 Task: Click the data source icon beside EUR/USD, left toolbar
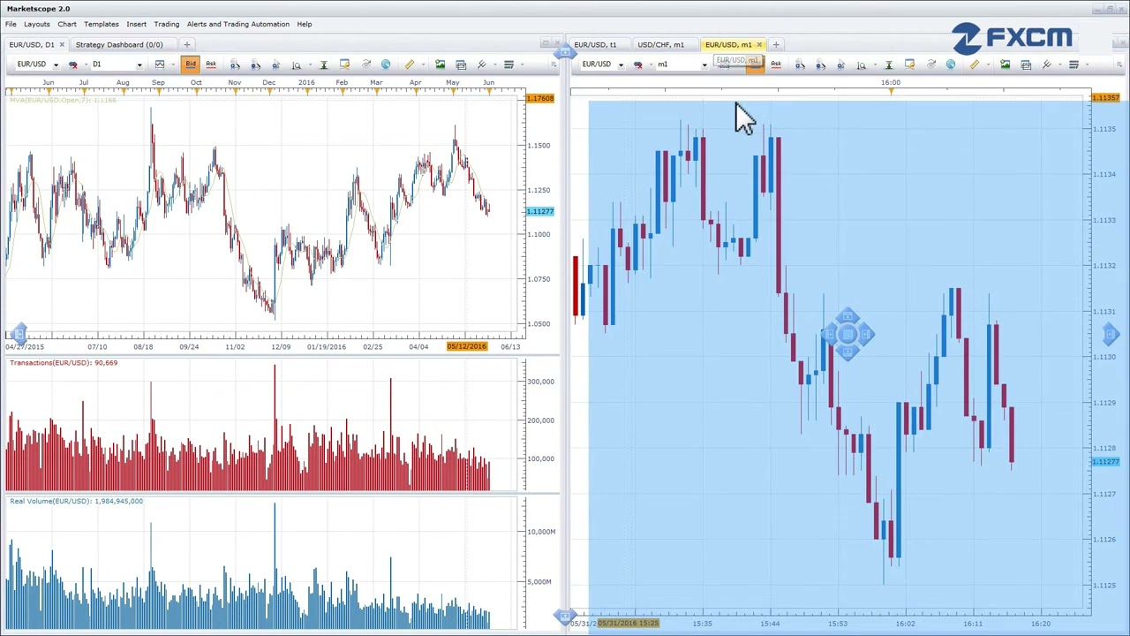72,64
